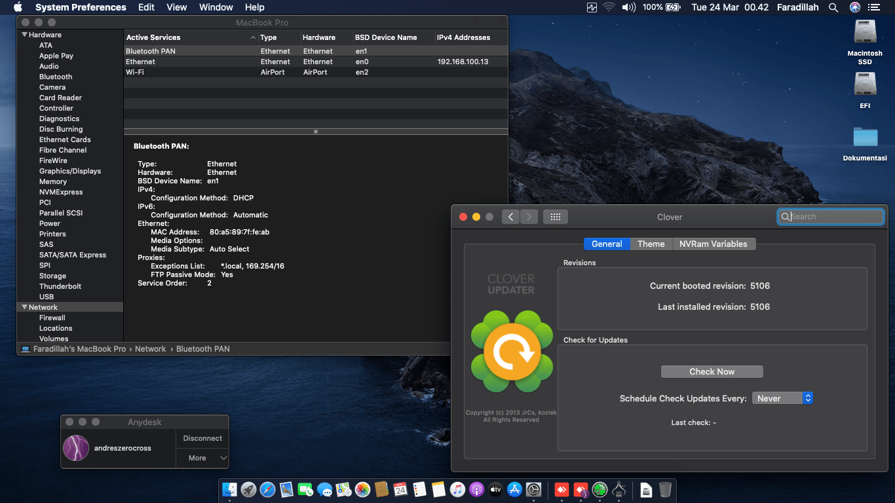The height and width of the screenshot is (503, 895).
Task: Select Firewall in the sidebar
Action: click(x=52, y=318)
